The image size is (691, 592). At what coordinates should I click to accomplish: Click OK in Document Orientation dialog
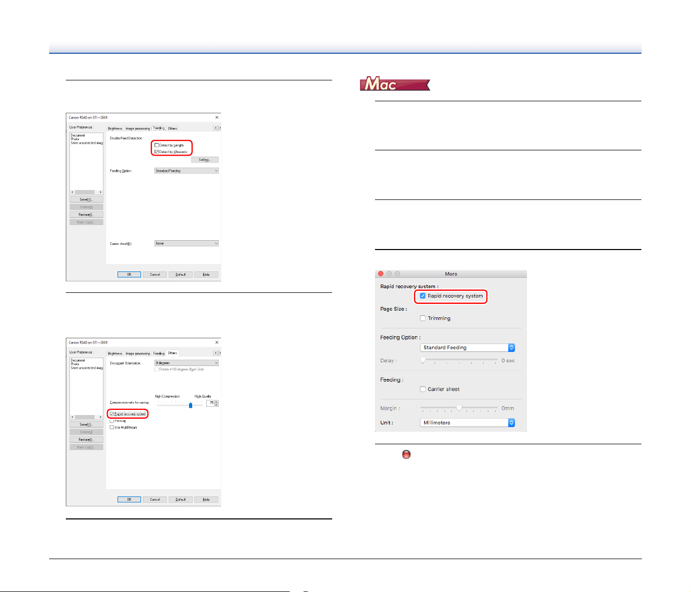tap(129, 500)
